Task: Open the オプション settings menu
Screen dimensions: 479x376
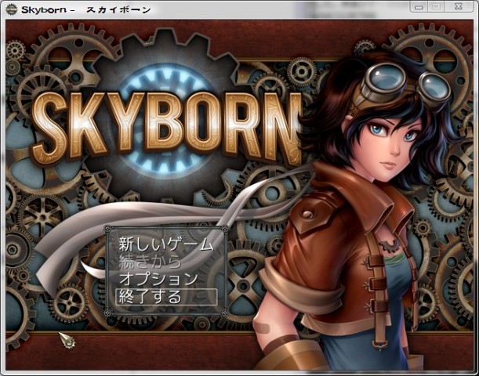Action: point(158,279)
